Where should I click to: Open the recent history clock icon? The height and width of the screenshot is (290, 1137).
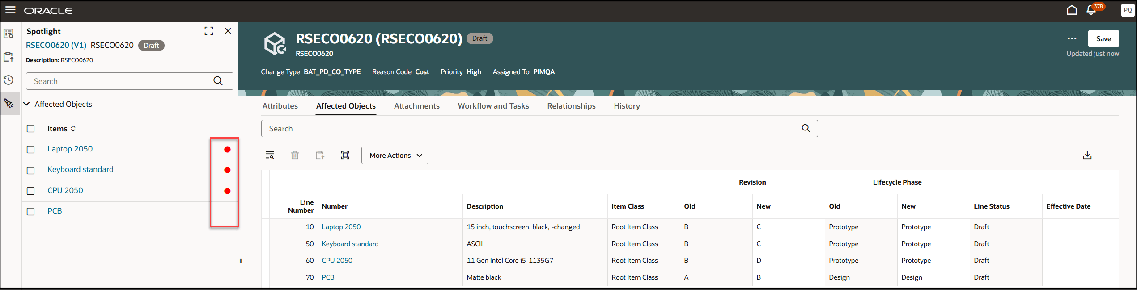pos(9,80)
